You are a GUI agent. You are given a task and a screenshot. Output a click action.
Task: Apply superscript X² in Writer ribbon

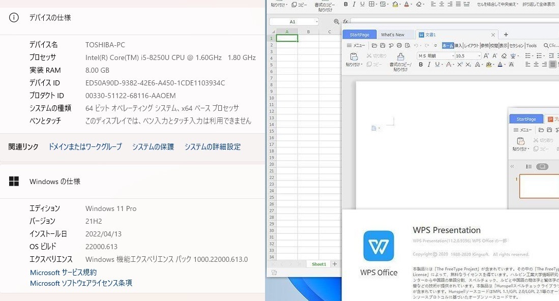[460, 65]
